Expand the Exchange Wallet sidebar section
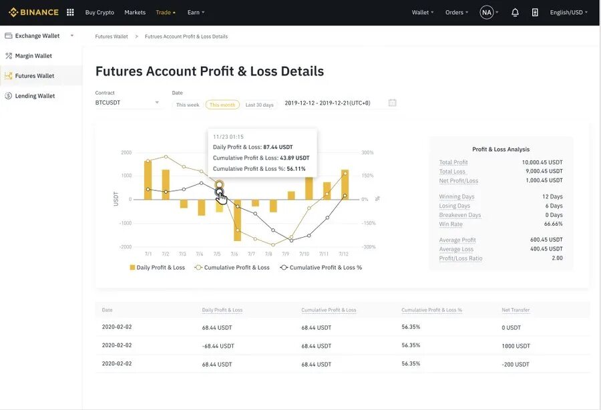 [x=71, y=36]
